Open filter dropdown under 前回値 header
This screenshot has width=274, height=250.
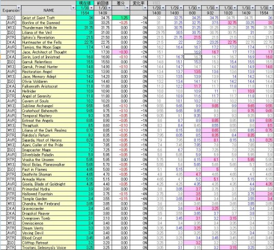click(109, 8)
